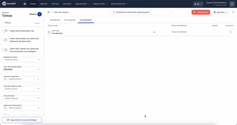Open the Proceso Relacionado dropdown
Screen dimensions: 237x125
click(x=22, y=88)
